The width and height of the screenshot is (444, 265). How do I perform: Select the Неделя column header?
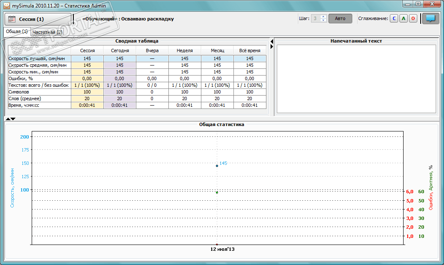pos(185,51)
